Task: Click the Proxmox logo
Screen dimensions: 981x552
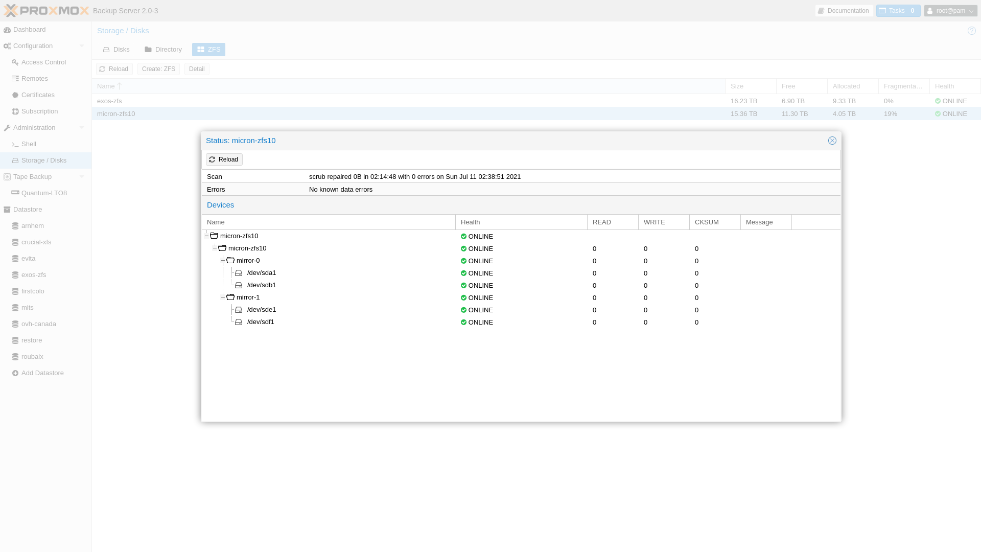Action: [46, 10]
